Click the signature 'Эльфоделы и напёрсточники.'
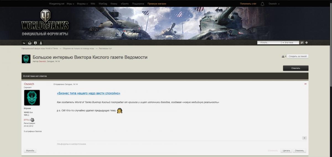Image resolution: width=332 pixels, height=157 pixels. (x=72, y=144)
